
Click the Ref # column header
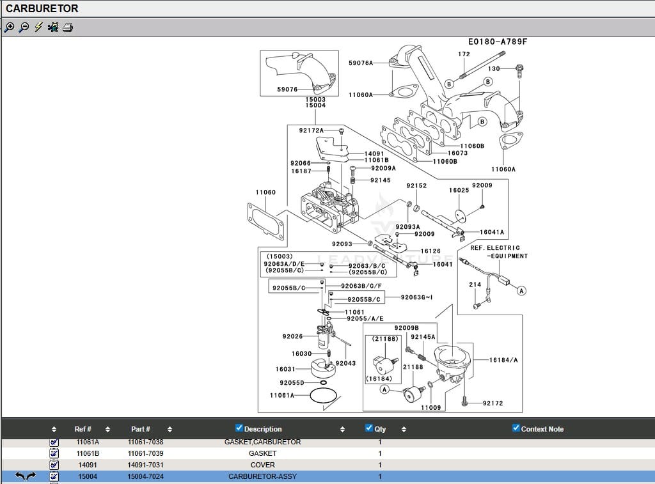tap(83, 429)
